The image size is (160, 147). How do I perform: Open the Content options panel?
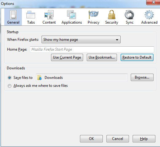49,17
